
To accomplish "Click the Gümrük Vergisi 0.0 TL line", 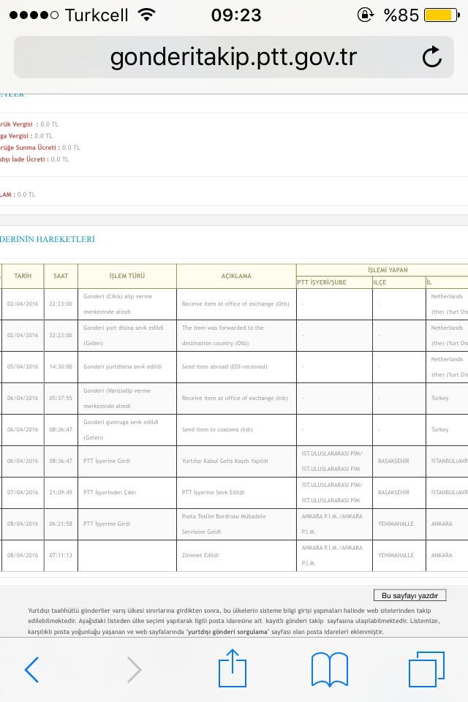I will (x=29, y=124).
